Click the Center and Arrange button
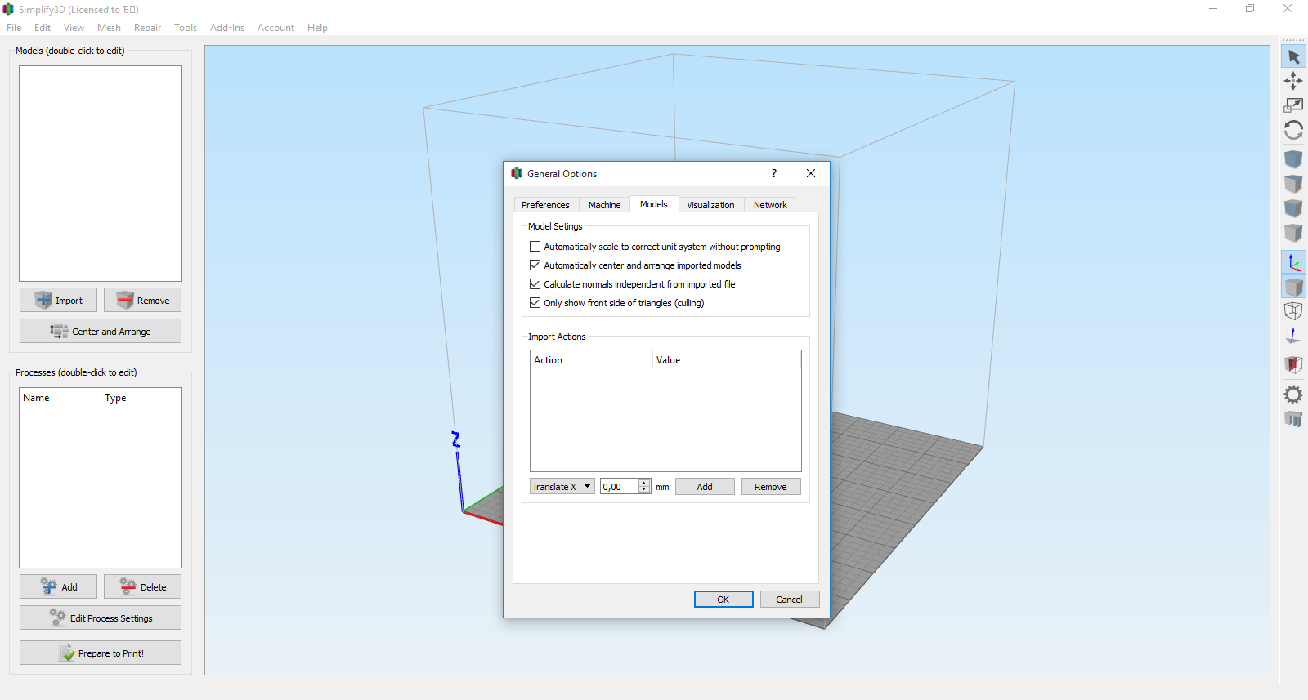Image resolution: width=1308 pixels, height=700 pixels. coord(101,331)
